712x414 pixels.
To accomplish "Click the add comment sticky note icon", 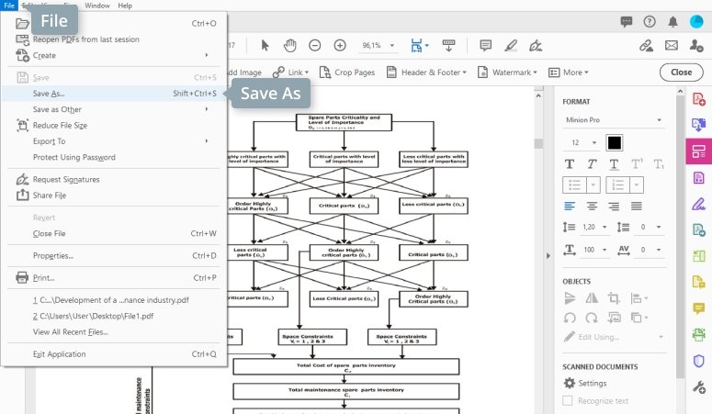I will pyautogui.click(x=485, y=45).
